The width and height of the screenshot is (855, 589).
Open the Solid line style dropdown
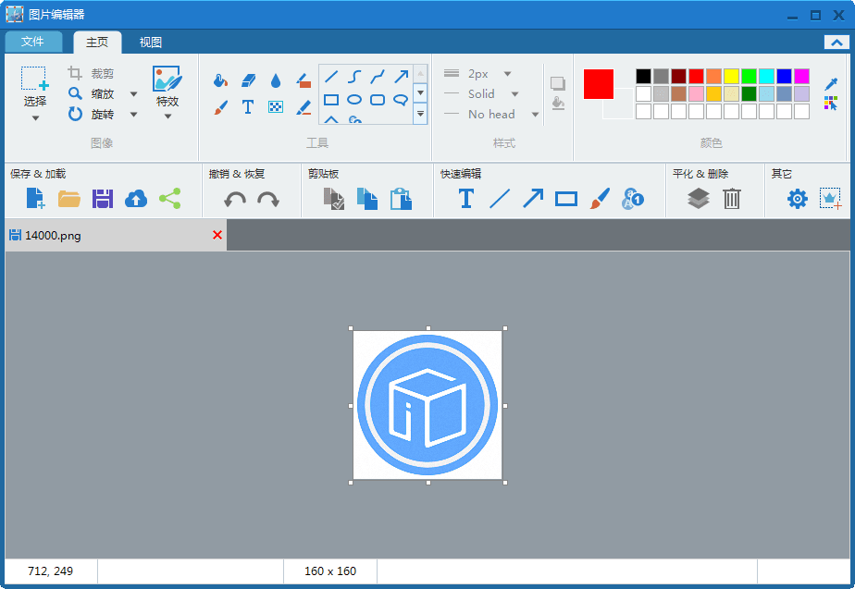click(x=514, y=94)
